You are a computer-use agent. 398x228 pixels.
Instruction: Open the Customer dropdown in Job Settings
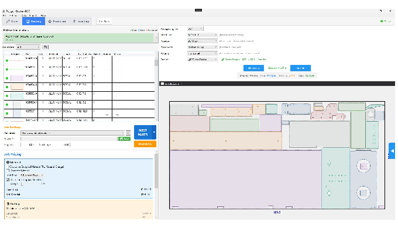tap(73, 133)
